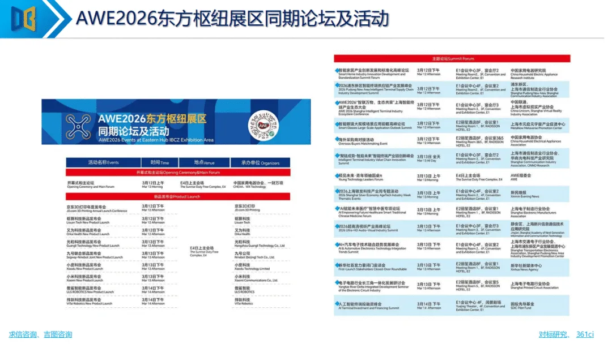Image resolution: width=612 pixels, height=344 pixels.
Task: Click 'Vitai Robotics New Product Launch' row
Action: pyautogui.click(x=178, y=302)
